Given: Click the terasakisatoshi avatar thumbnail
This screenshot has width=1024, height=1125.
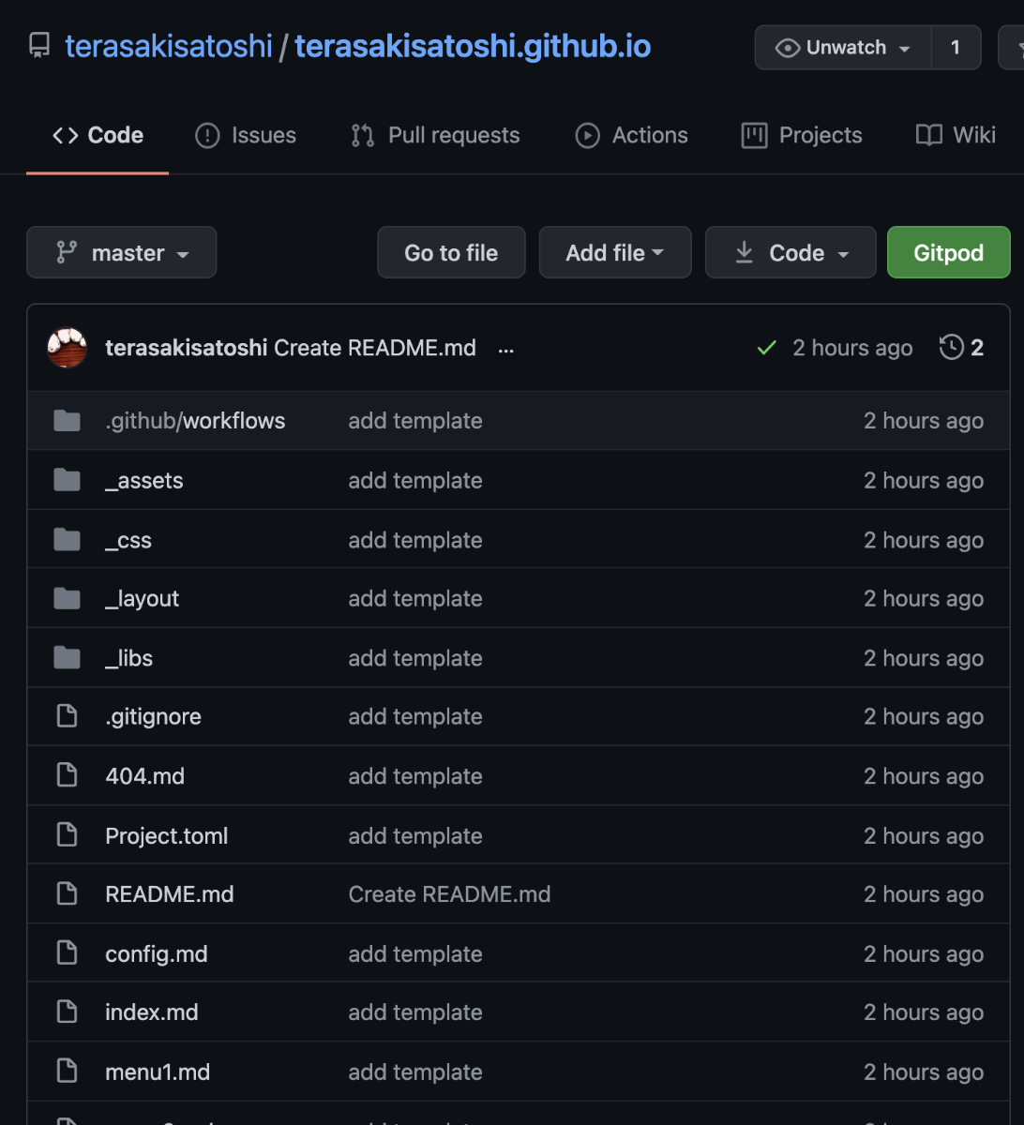Looking at the screenshot, I should 67,348.
